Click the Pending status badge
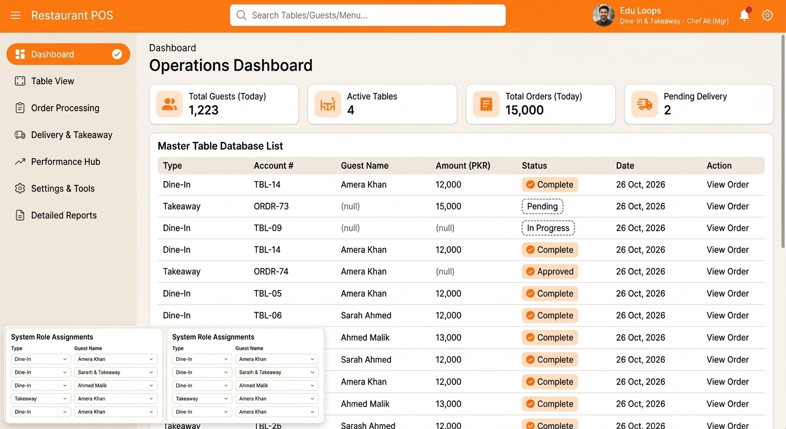The height and width of the screenshot is (429, 786). (542, 207)
